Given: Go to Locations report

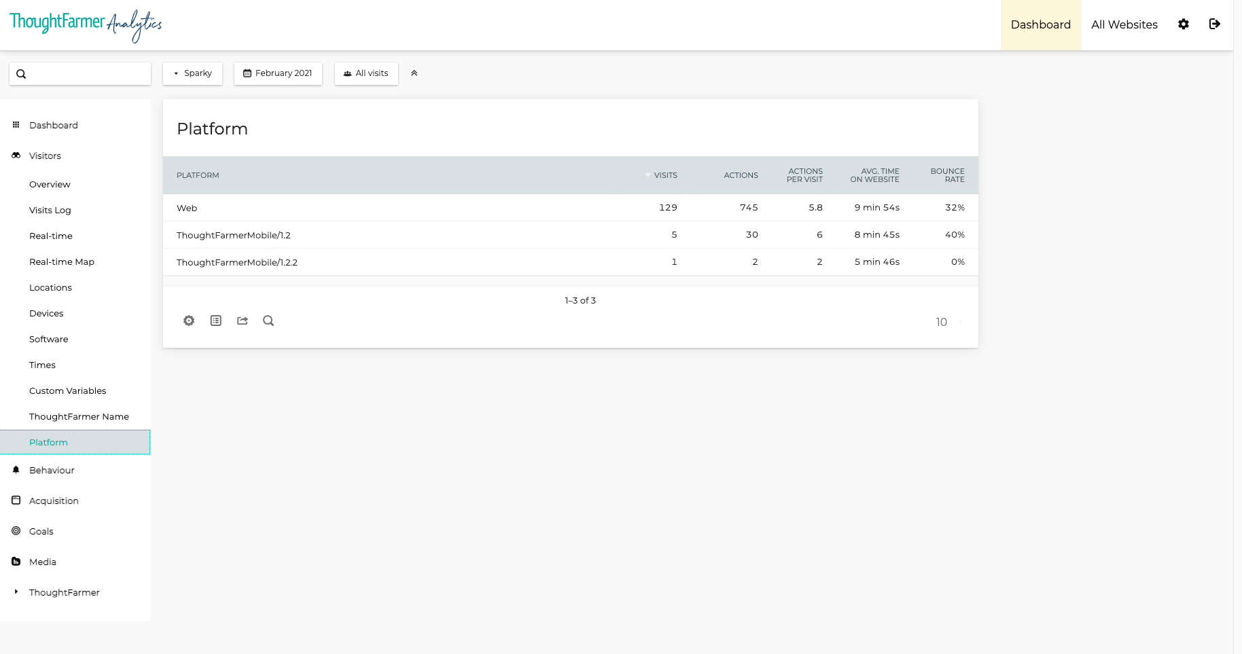Looking at the screenshot, I should (x=50, y=288).
